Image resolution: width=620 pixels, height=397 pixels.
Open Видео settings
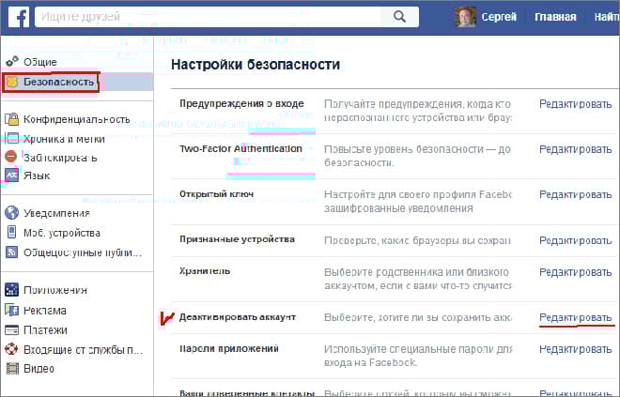pos(39,369)
